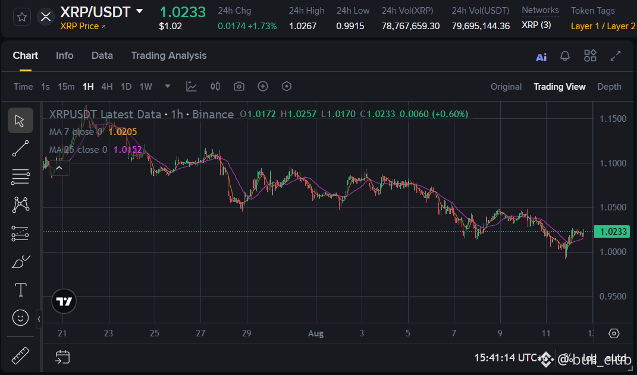Image resolution: width=637 pixels, height=375 pixels.
Task: Click the TradingView logo badge
Action: 64,301
